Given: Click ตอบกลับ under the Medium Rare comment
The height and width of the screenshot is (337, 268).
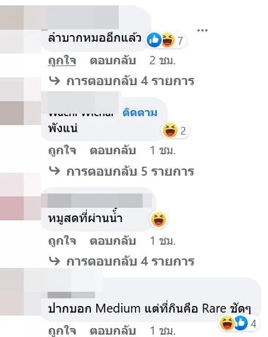Looking at the screenshot, I should (x=113, y=331).
